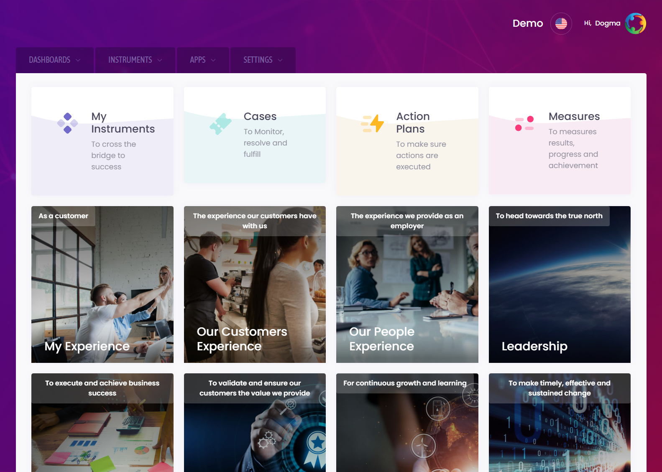Open the Leadership tile
Image resolution: width=662 pixels, height=472 pixels.
[560, 284]
